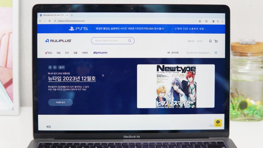Click the 게임 section heading below banner

(x=48, y=127)
